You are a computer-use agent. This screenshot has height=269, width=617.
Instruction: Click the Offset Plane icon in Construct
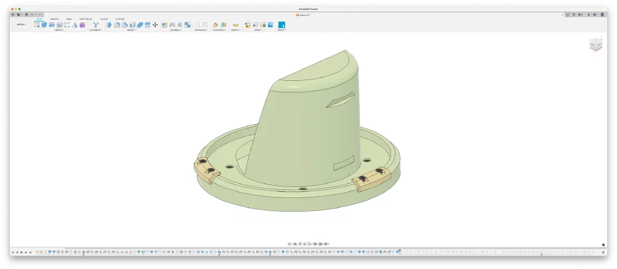pyautogui.click(x=215, y=25)
